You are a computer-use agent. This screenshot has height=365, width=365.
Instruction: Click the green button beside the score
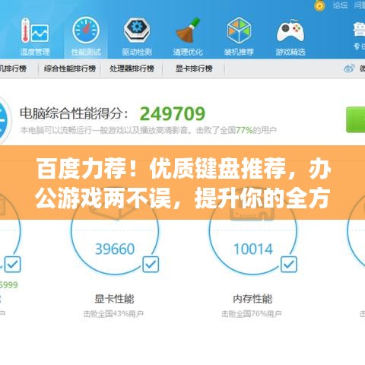(x=356, y=119)
